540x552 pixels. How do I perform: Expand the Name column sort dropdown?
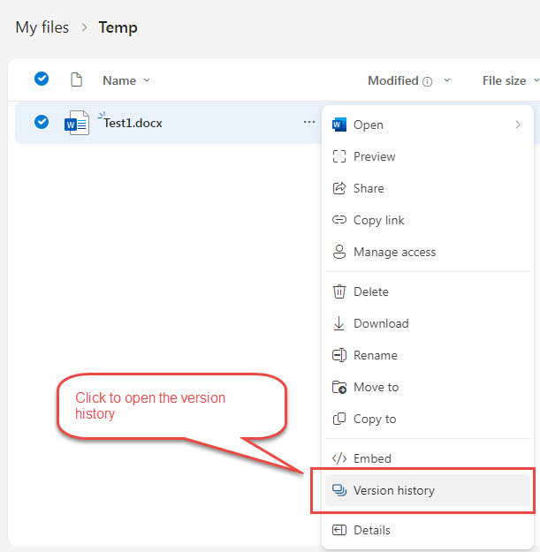coord(147,80)
